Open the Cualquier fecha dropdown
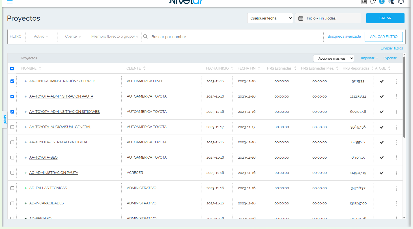 click(x=270, y=18)
